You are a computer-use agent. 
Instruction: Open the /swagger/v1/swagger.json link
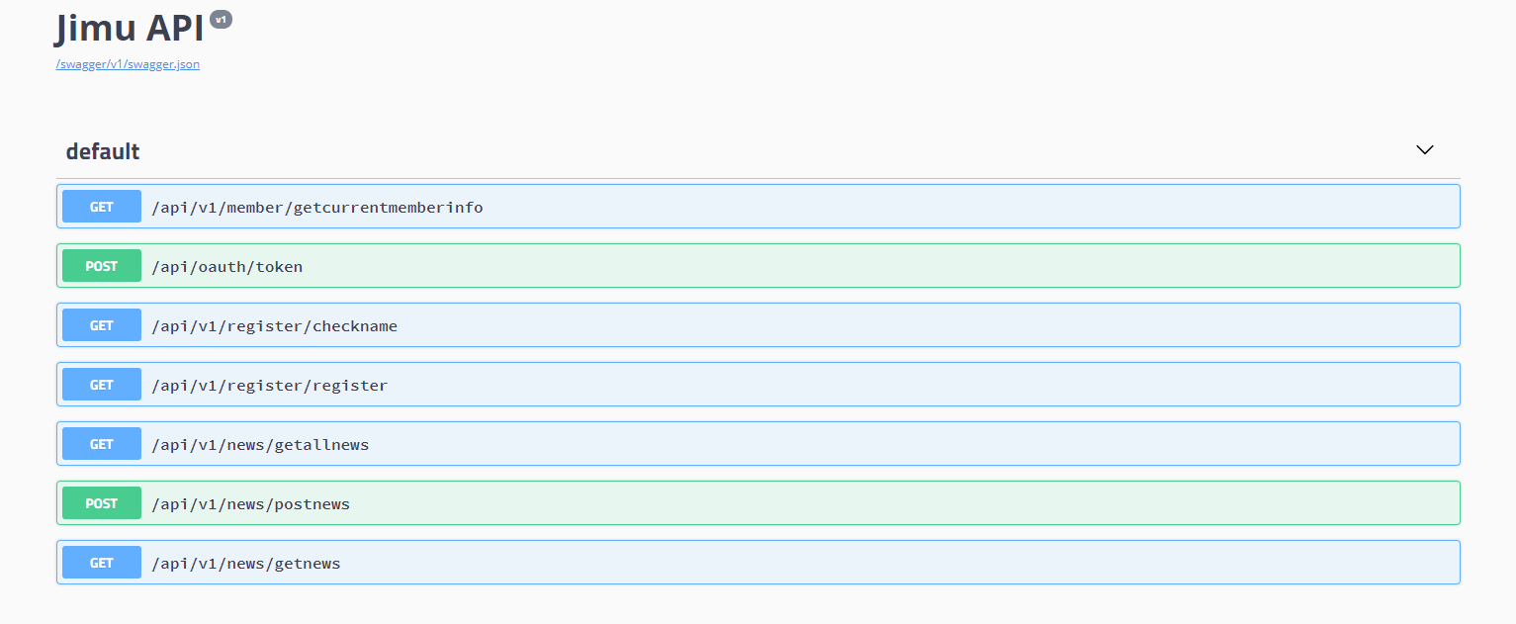pos(128,64)
